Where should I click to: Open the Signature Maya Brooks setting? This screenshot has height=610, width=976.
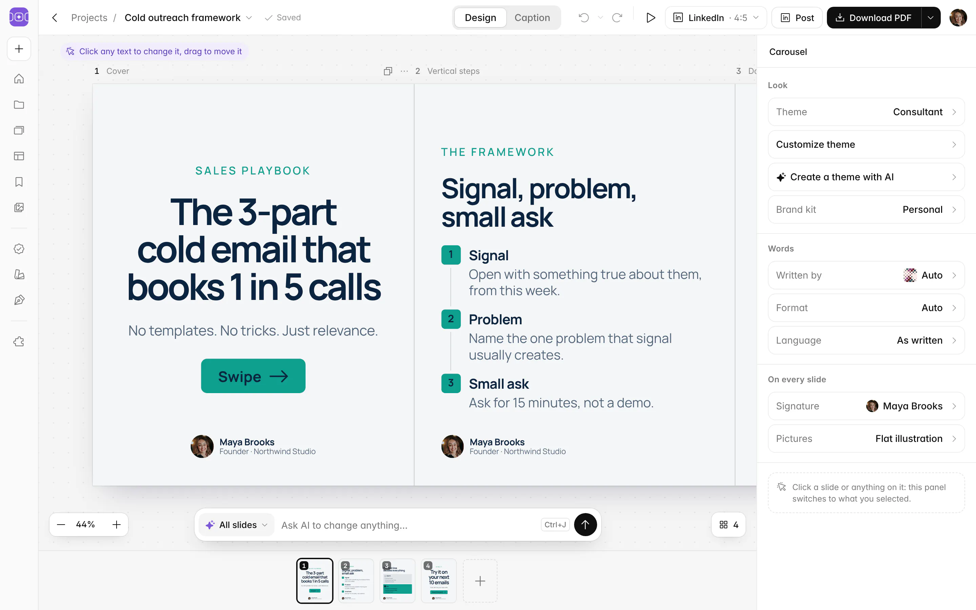(x=866, y=406)
